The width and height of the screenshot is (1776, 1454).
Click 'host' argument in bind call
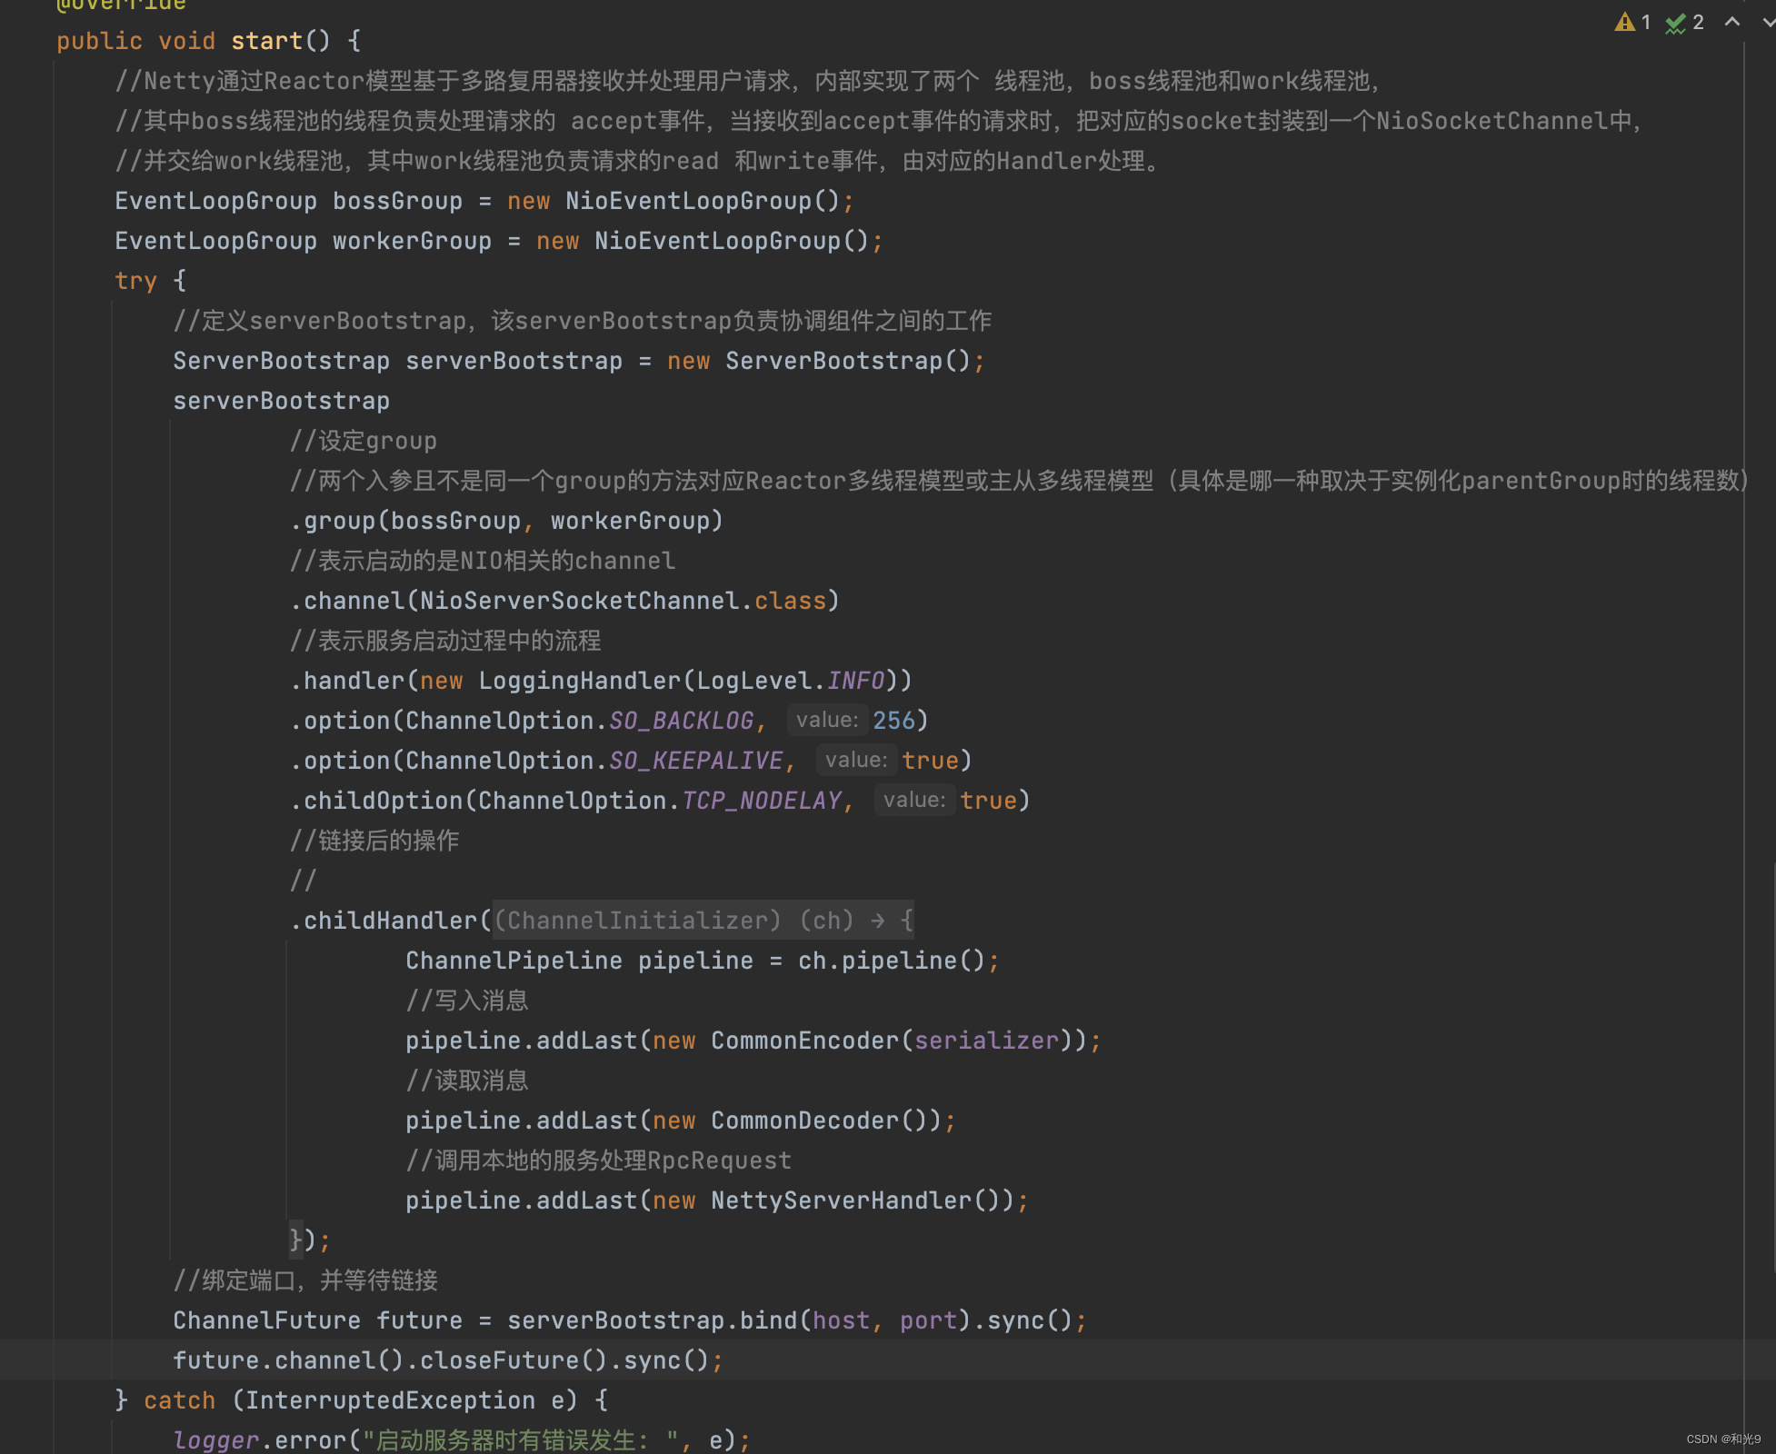pos(841,1320)
